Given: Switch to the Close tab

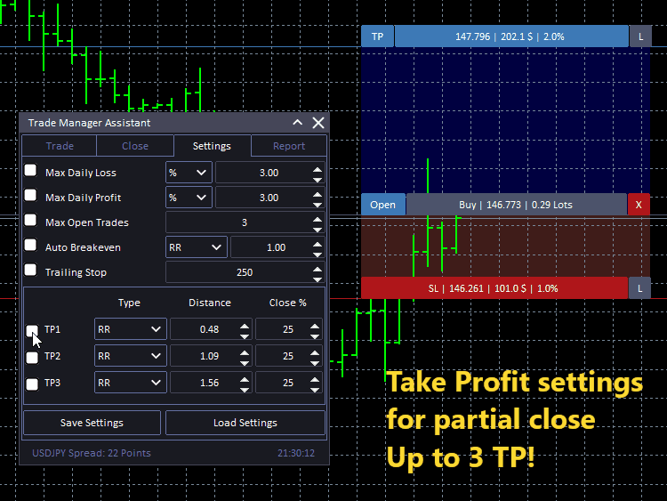Looking at the screenshot, I should [x=135, y=146].
